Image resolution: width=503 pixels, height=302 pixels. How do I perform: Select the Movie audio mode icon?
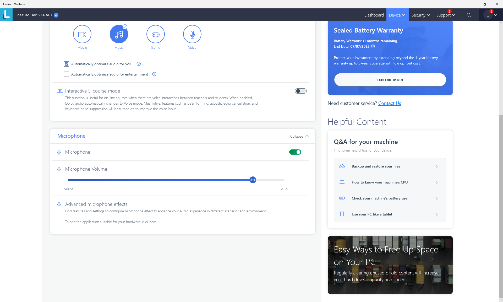click(82, 34)
